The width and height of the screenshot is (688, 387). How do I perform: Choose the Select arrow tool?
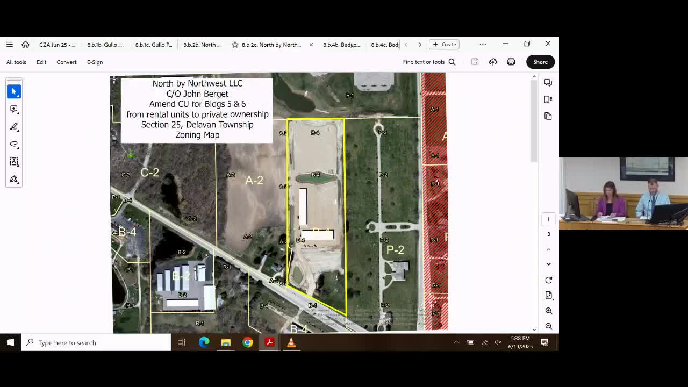pos(14,92)
